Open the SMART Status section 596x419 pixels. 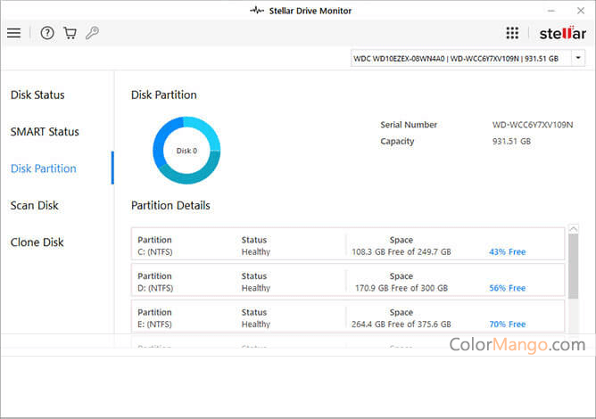(45, 132)
